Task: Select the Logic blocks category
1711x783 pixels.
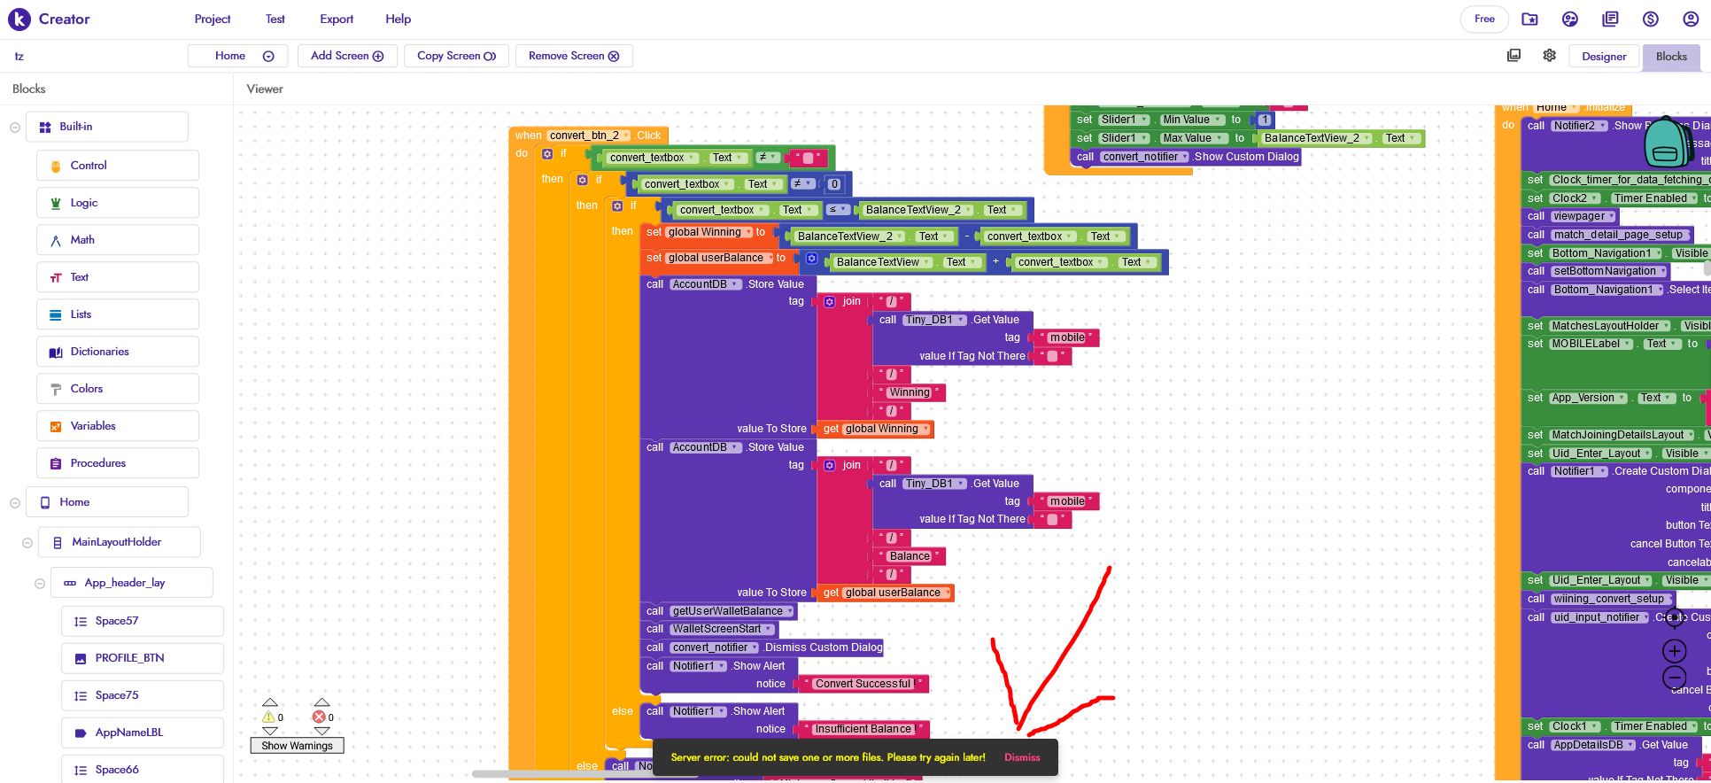Action: (118, 203)
